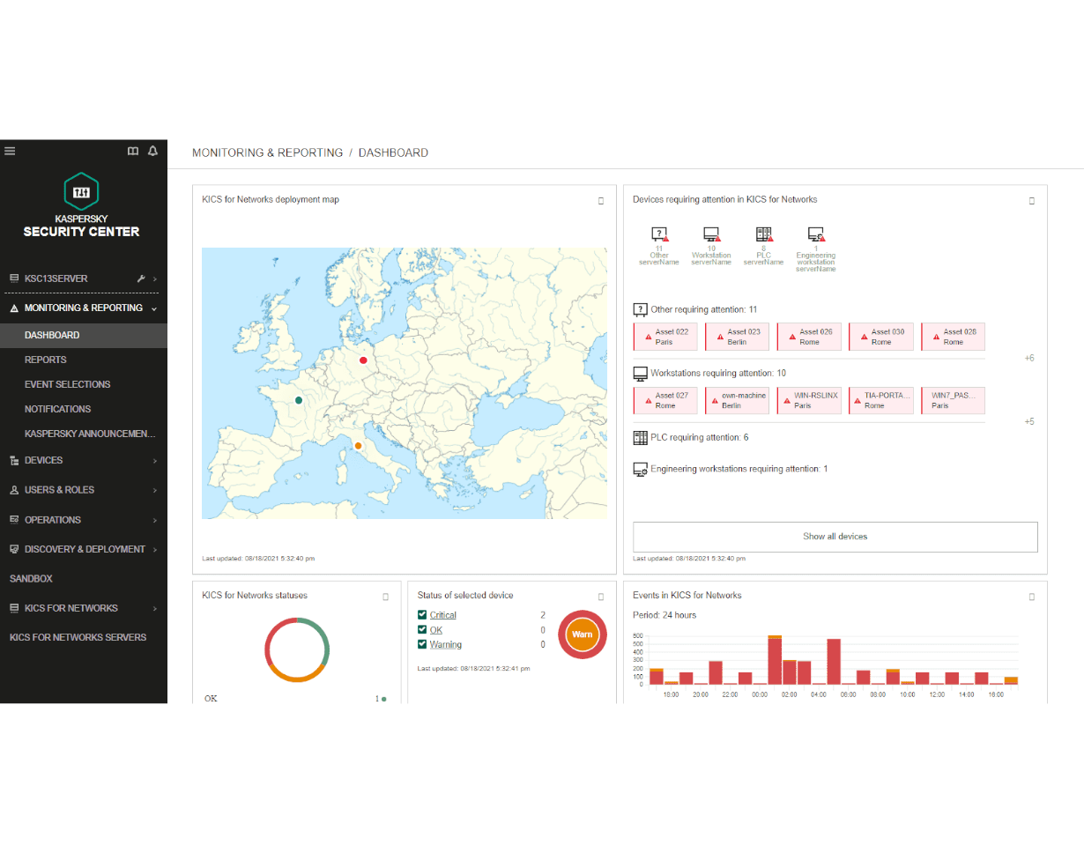The height and width of the screenshot is (846, 1084).
Task: Uncheck the Critical status checkbox
Action: click(x=422, y=615)
